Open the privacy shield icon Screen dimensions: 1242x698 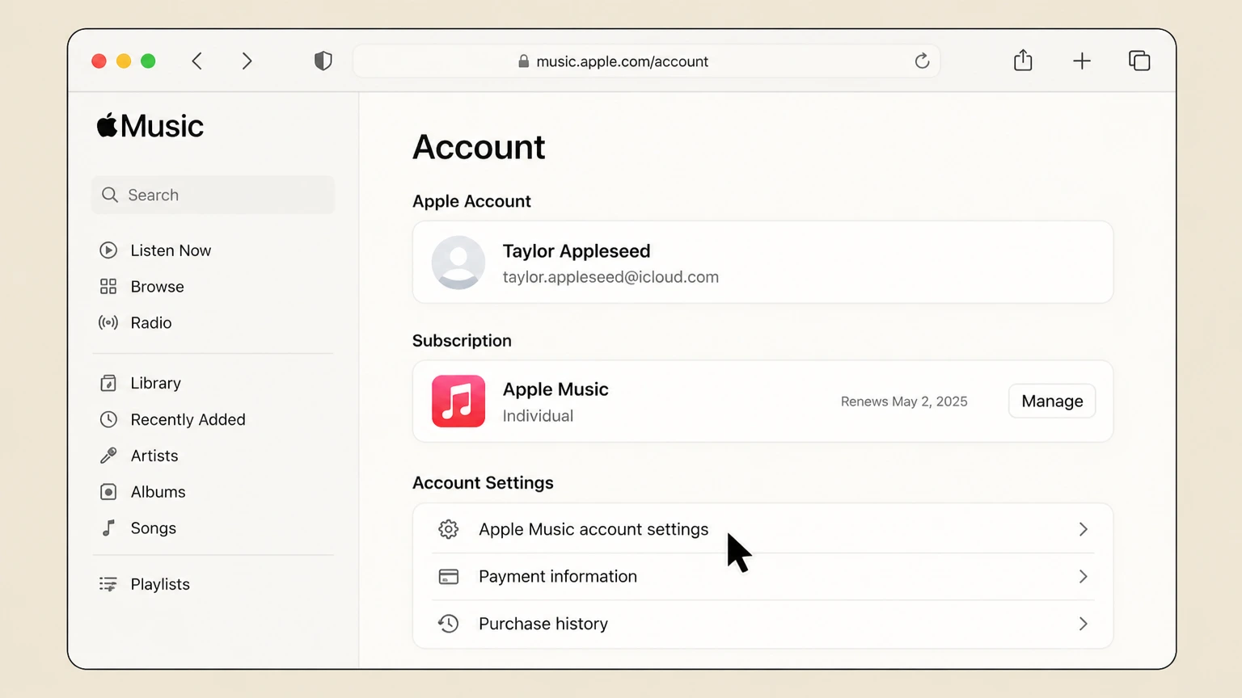tap(323, 61)
